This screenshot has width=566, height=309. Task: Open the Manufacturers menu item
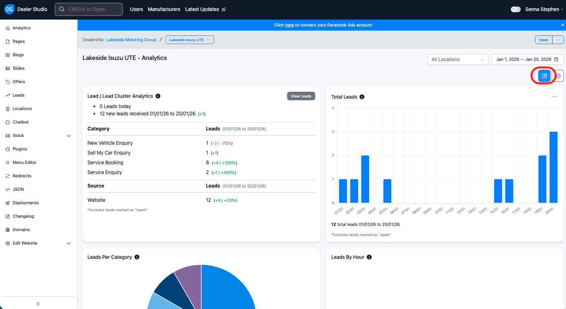[x=164, y=9]
